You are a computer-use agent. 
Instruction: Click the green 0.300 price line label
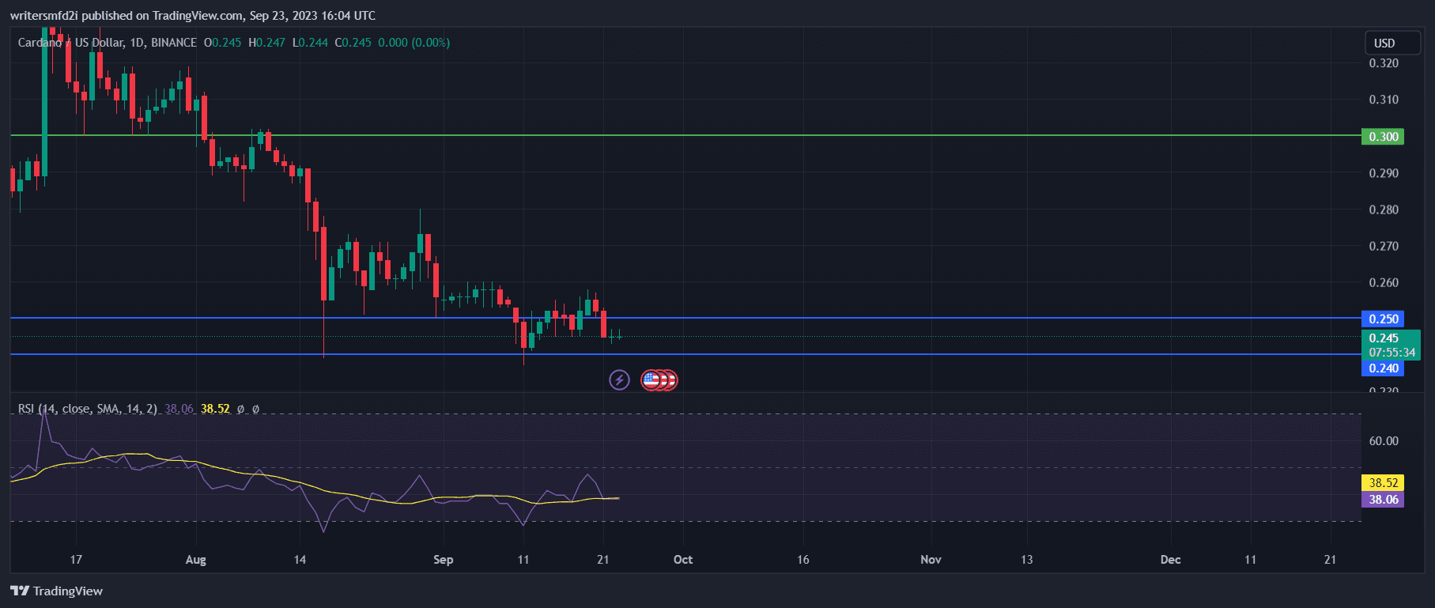1382,137
